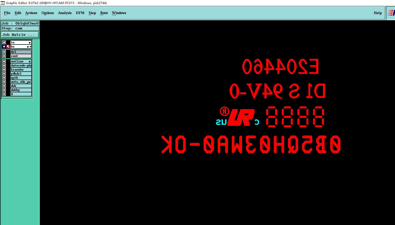Screen dimensions: 395x225
Task: Click the mirrored 94V-0 text on canvas
Action: click(256, 91)
